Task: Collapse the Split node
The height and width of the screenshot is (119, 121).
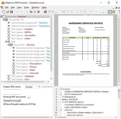Action: [6, 42]
